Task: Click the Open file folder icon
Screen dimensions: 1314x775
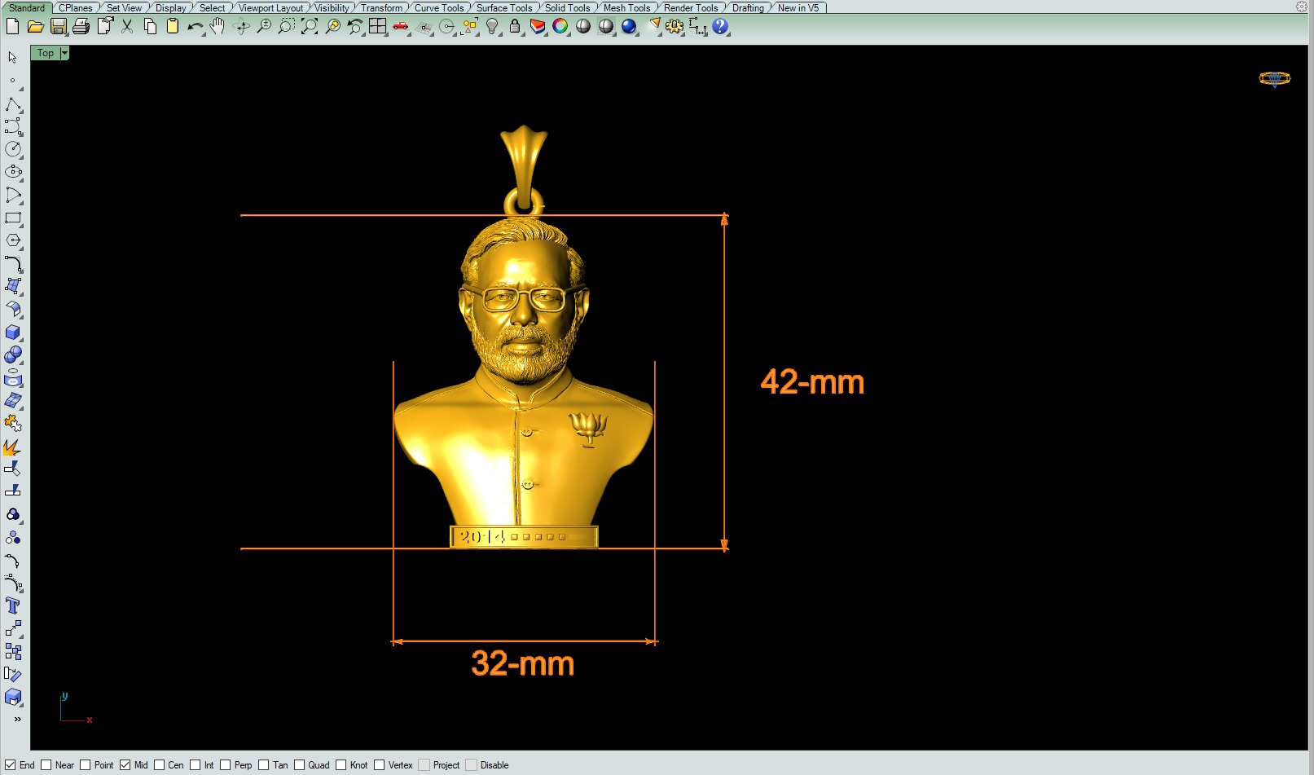Action: (35, 26)
